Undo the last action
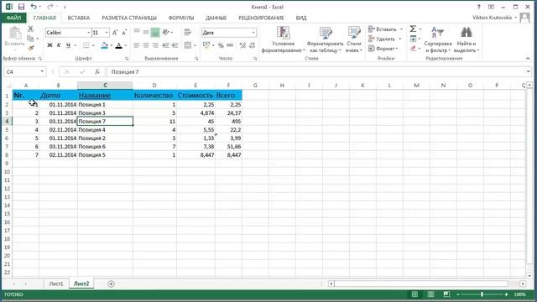537x302 pixels. (x=34, y=7)
